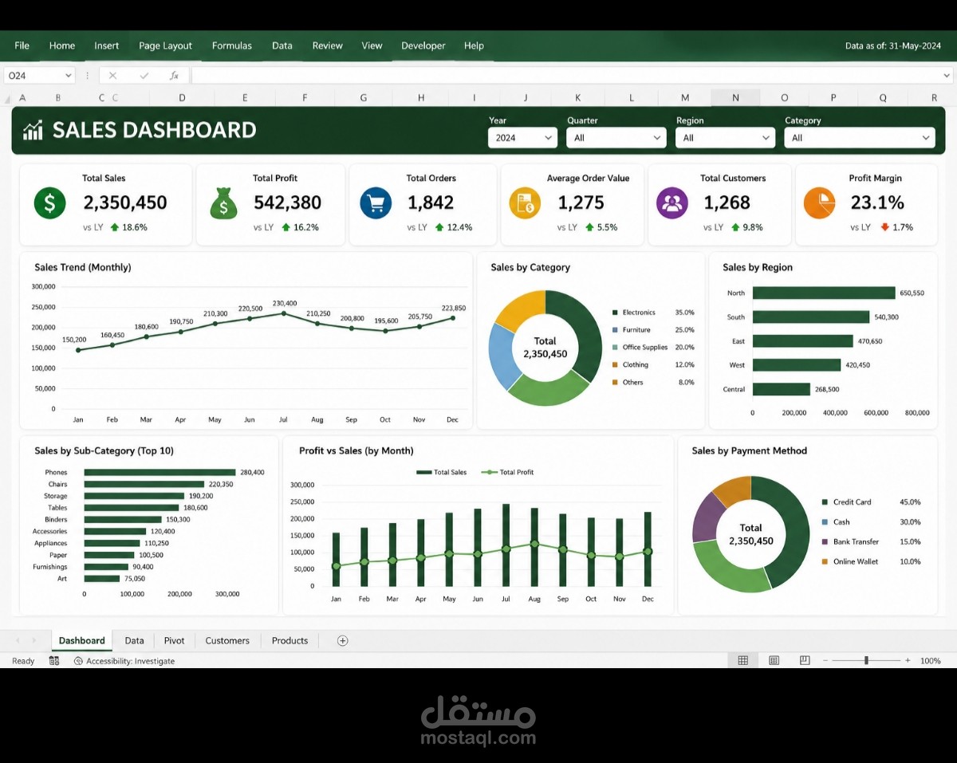Switch to Page Break Preview icon
The image size is (957, 763).
[x=805, y=660]
